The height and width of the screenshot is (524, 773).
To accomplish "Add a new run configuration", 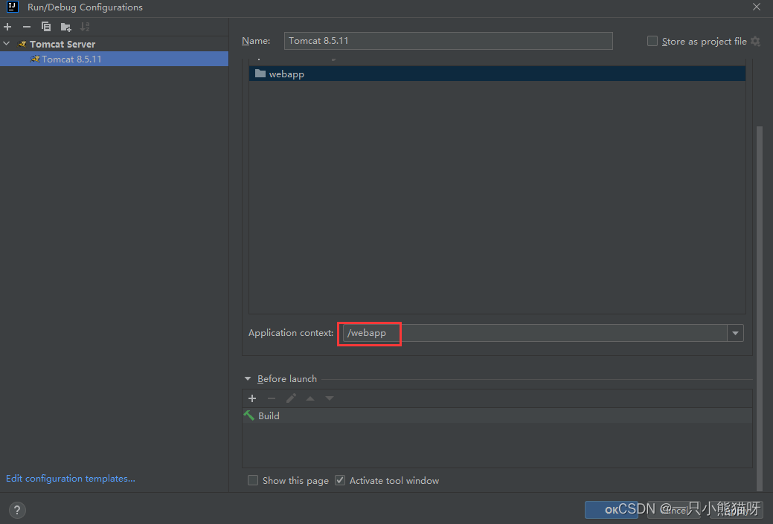I will point(7,27).
